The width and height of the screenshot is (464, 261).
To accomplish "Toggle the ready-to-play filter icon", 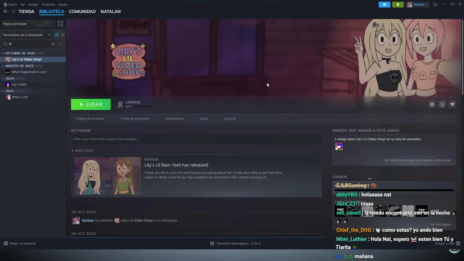I will tap(63, 35).
